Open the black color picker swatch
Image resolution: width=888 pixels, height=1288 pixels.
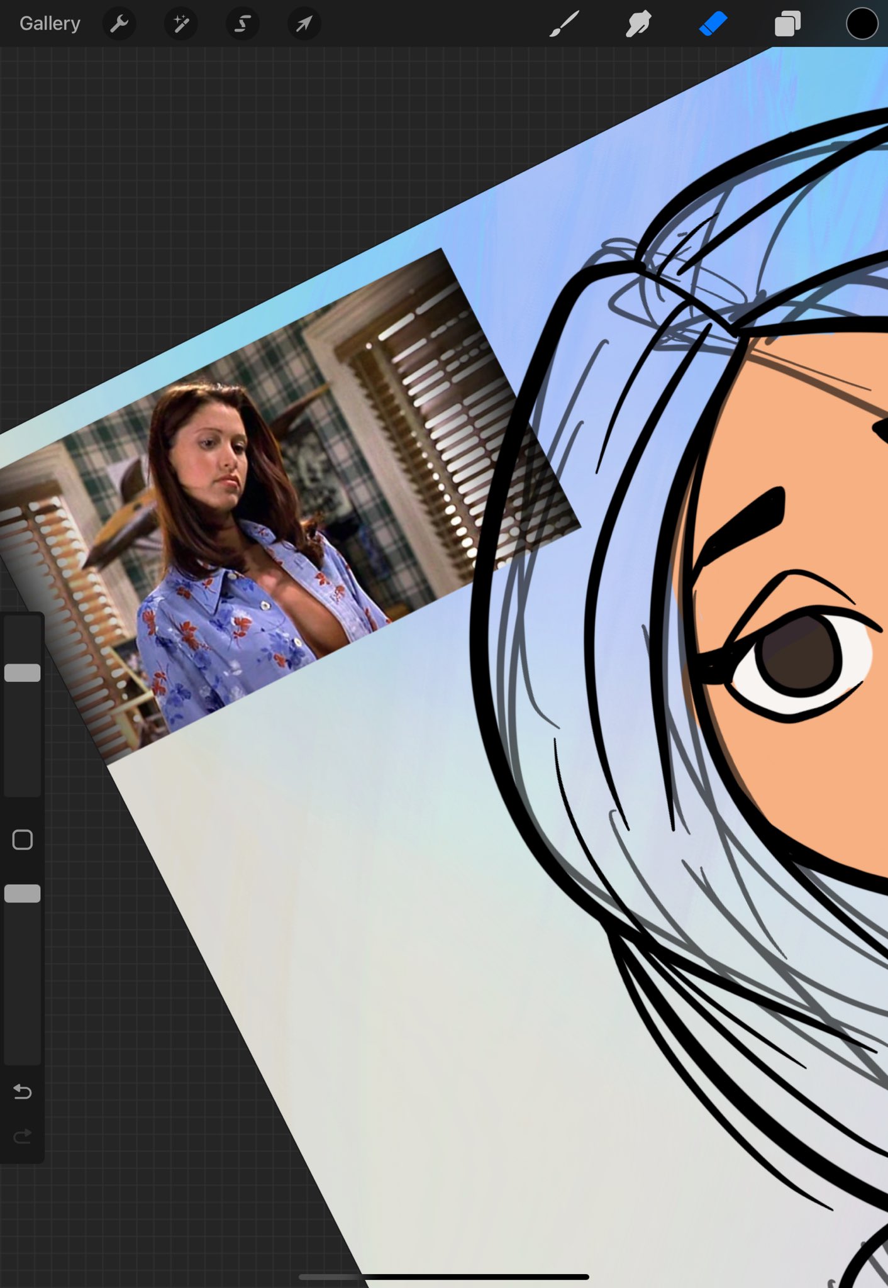[862, 24]
